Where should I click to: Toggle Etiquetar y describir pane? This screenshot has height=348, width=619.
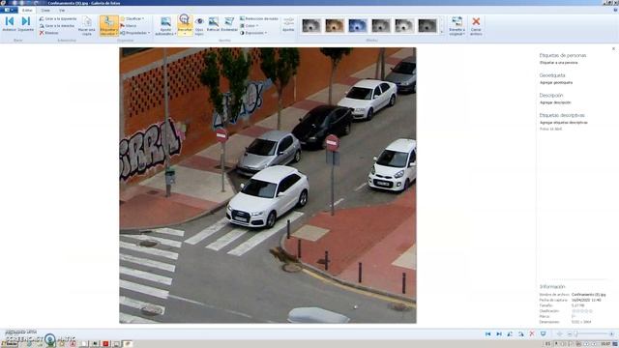(x=109, y=26)
